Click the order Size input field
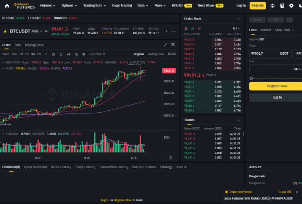Viewport: 302px width, 204px height. (276, 69)
